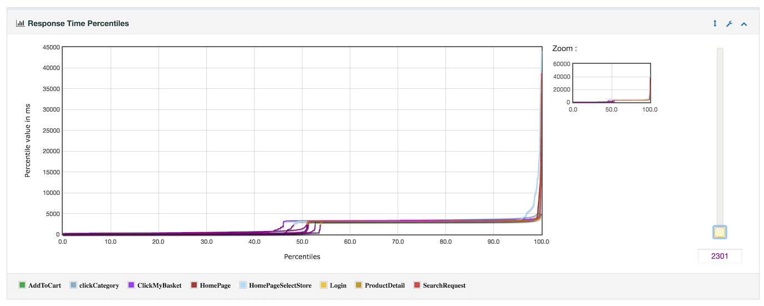Image resolution: width=764 pixels, height=306 pixels.
Task: Click the vertical slider handle
Action: tap(720, 232)
